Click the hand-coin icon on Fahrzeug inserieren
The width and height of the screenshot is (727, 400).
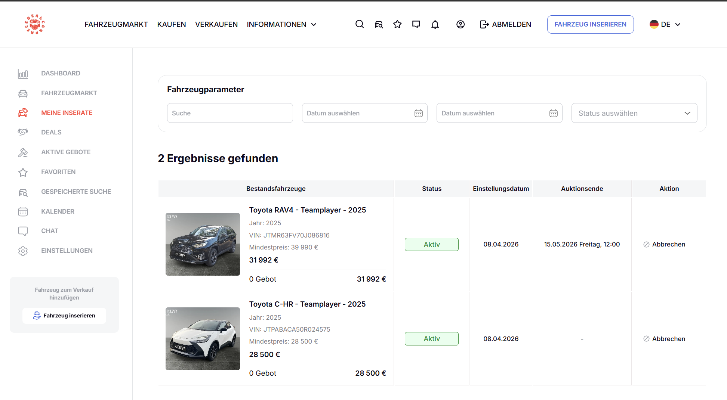[x=37, y=316]
